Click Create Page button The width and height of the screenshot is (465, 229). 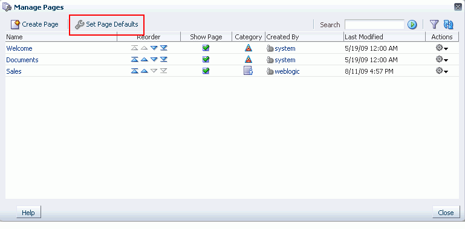click(34, 24)
